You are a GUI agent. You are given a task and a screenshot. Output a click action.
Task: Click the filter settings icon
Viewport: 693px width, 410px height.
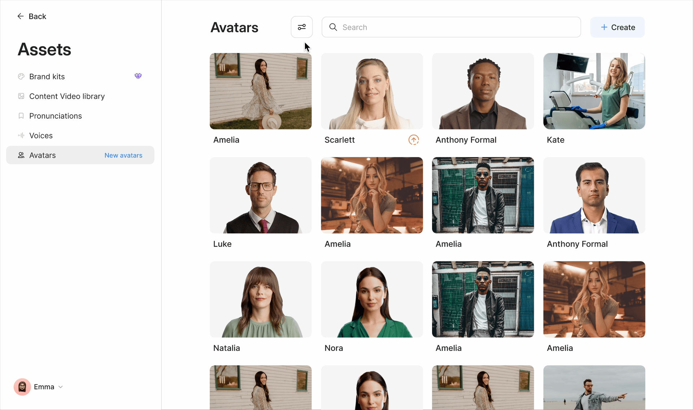(301, 27)
